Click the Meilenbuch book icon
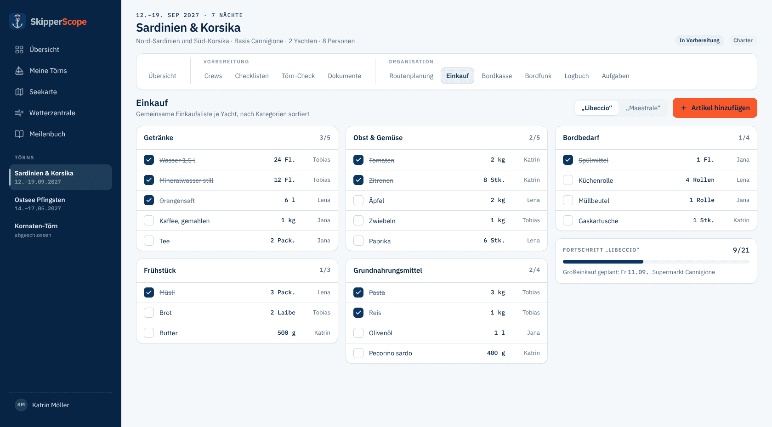The width and height of the screenshot is (772, 427). (x=19, y=134)
